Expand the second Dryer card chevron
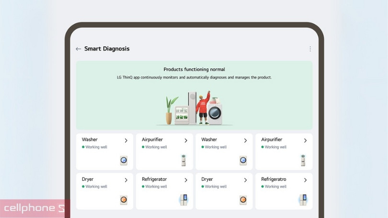Image resolution: width=388 pixels, height=218 pixels. click(x=245, y=180)
